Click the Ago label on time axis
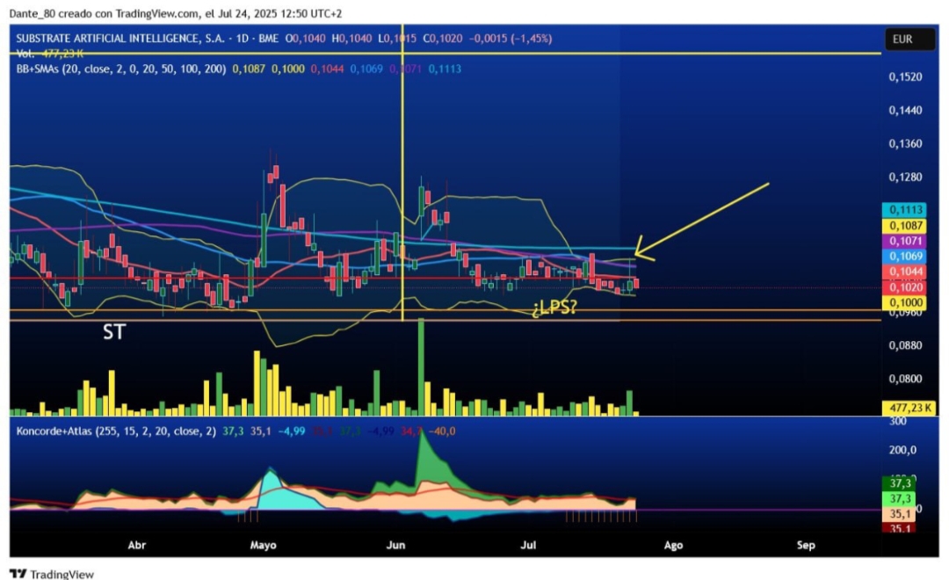Viewport: 949px width, 580px height. click(x=673, y=545)
